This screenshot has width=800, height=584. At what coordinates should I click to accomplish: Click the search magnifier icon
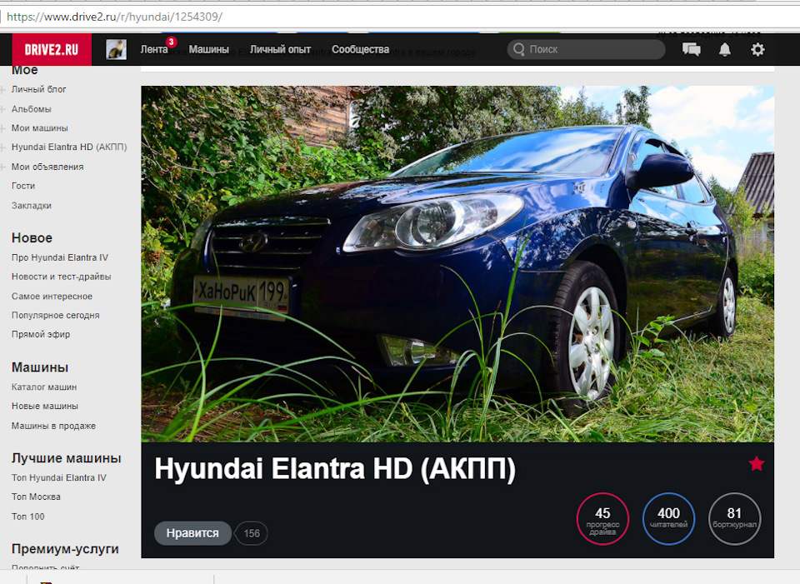pos(519,49)
